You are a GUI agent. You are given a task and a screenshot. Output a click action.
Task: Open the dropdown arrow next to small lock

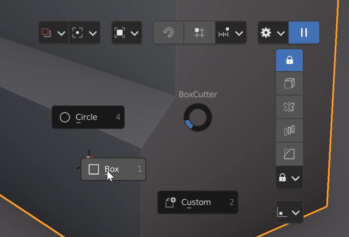(295, 178)
